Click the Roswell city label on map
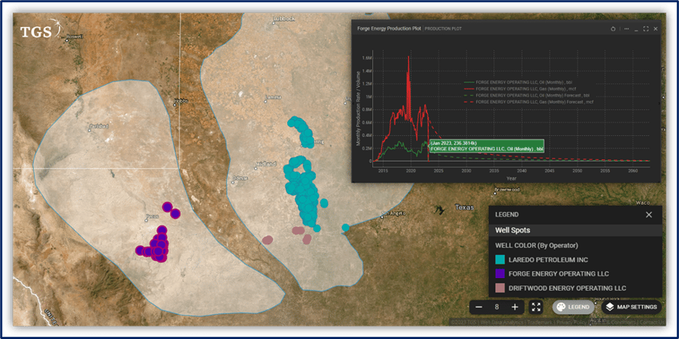The image size is (679, 339). (x=74, y=38)
